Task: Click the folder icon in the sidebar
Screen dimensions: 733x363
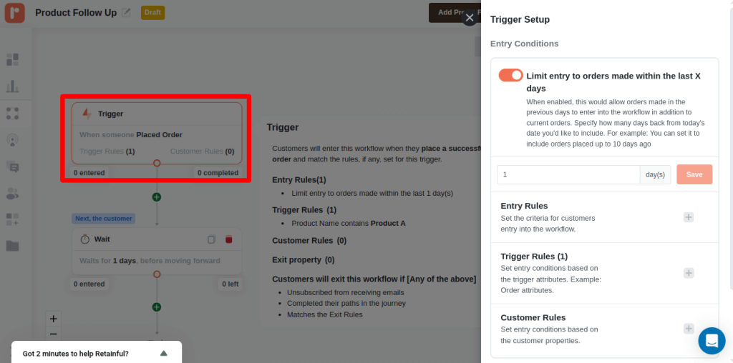Action: click(12, 246)
